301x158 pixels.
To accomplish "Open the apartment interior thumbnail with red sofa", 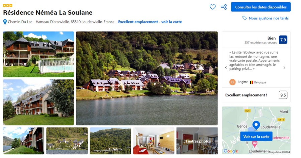I will pyautogui.click(x=154, y=141).
